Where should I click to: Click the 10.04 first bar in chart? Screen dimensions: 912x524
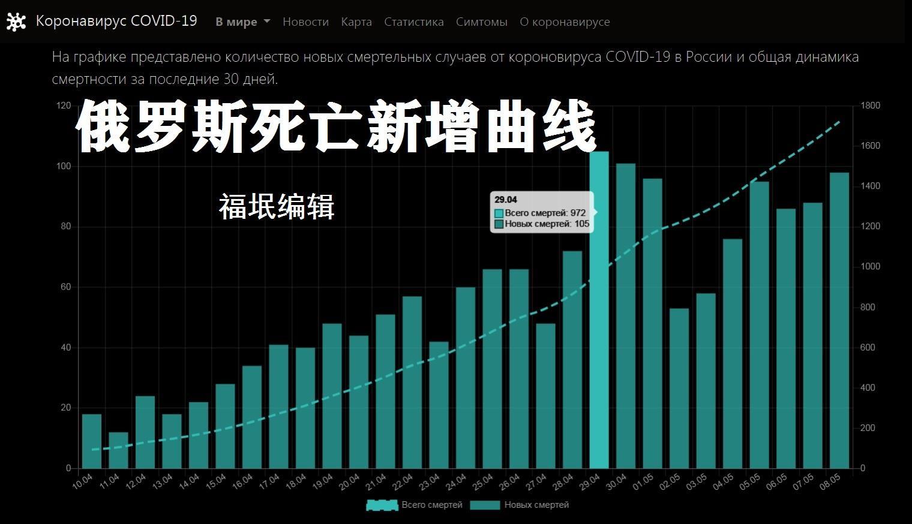92,441
